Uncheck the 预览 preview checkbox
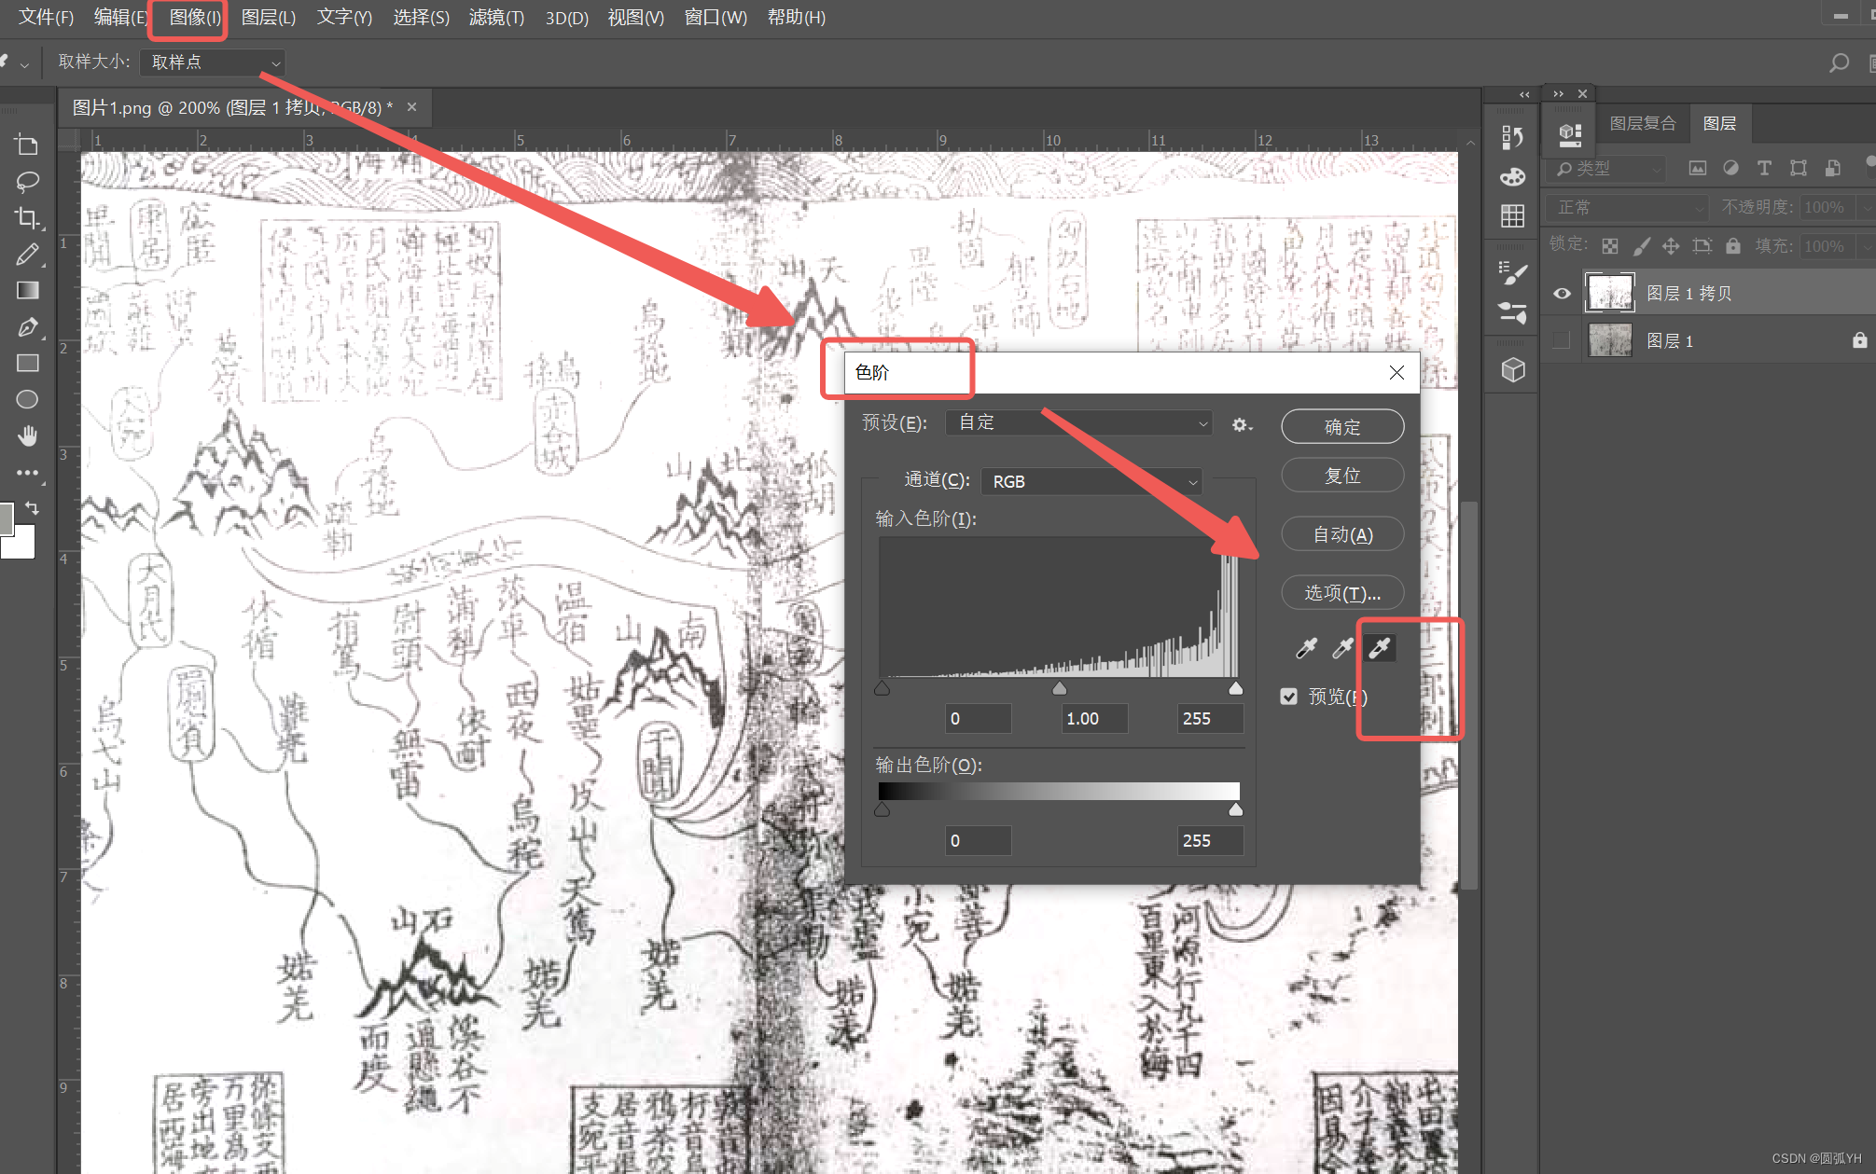 click(x=1289, y=697)
